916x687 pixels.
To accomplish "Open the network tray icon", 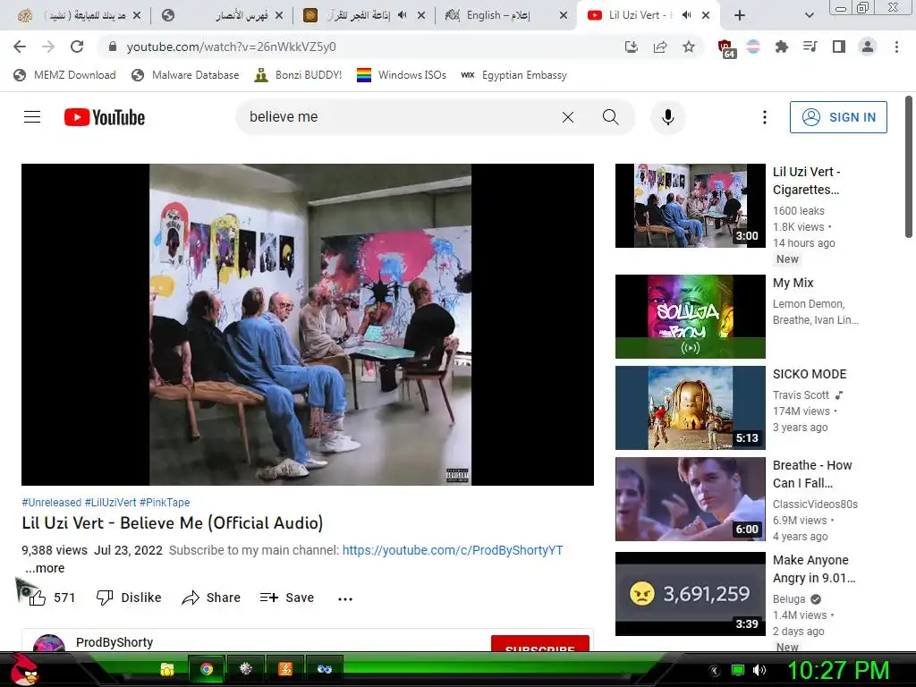I will coord(738,670).
